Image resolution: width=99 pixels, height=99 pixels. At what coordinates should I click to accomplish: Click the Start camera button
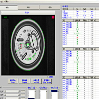coord(13,81)
